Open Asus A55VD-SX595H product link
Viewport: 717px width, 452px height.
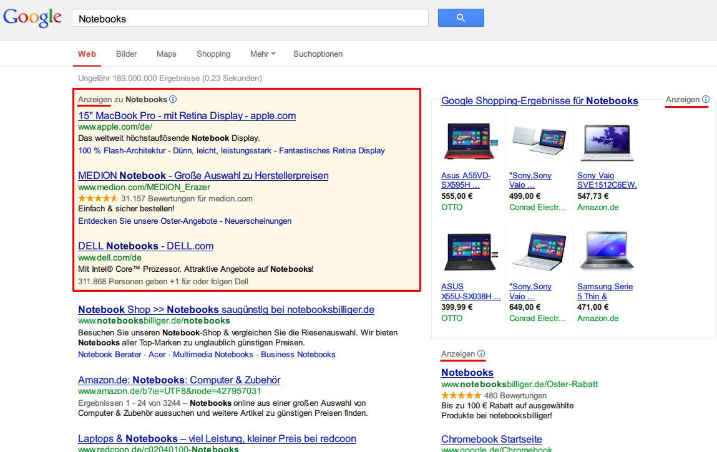pyautogui.click(x=466, y=180)
